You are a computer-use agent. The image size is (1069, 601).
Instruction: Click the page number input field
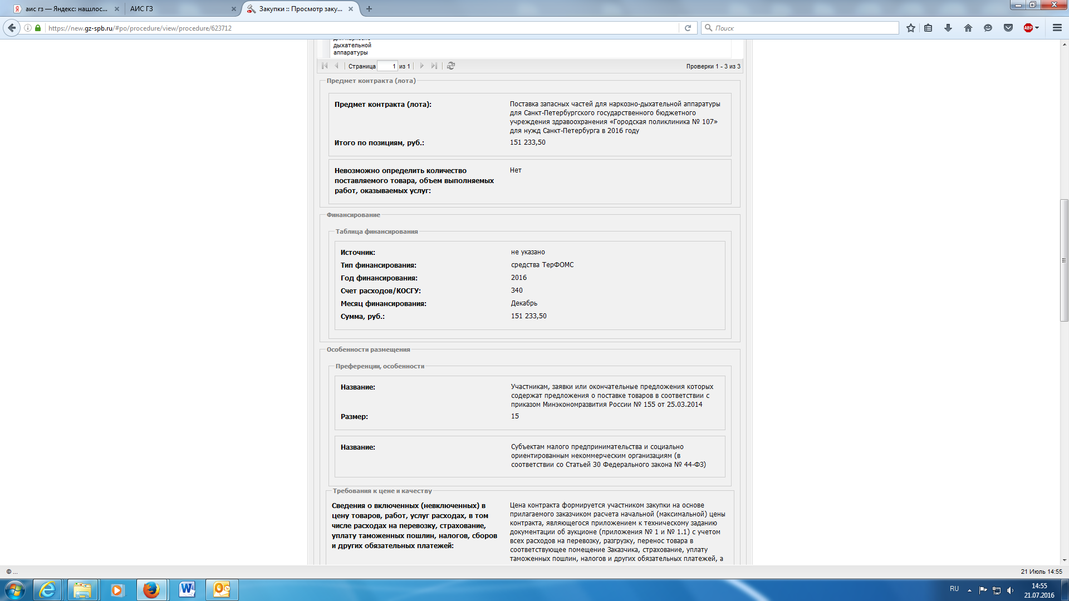click(387, 66)
